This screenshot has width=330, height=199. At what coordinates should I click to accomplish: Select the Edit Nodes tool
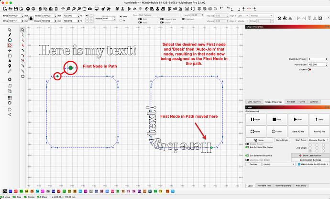coord(23,30)
